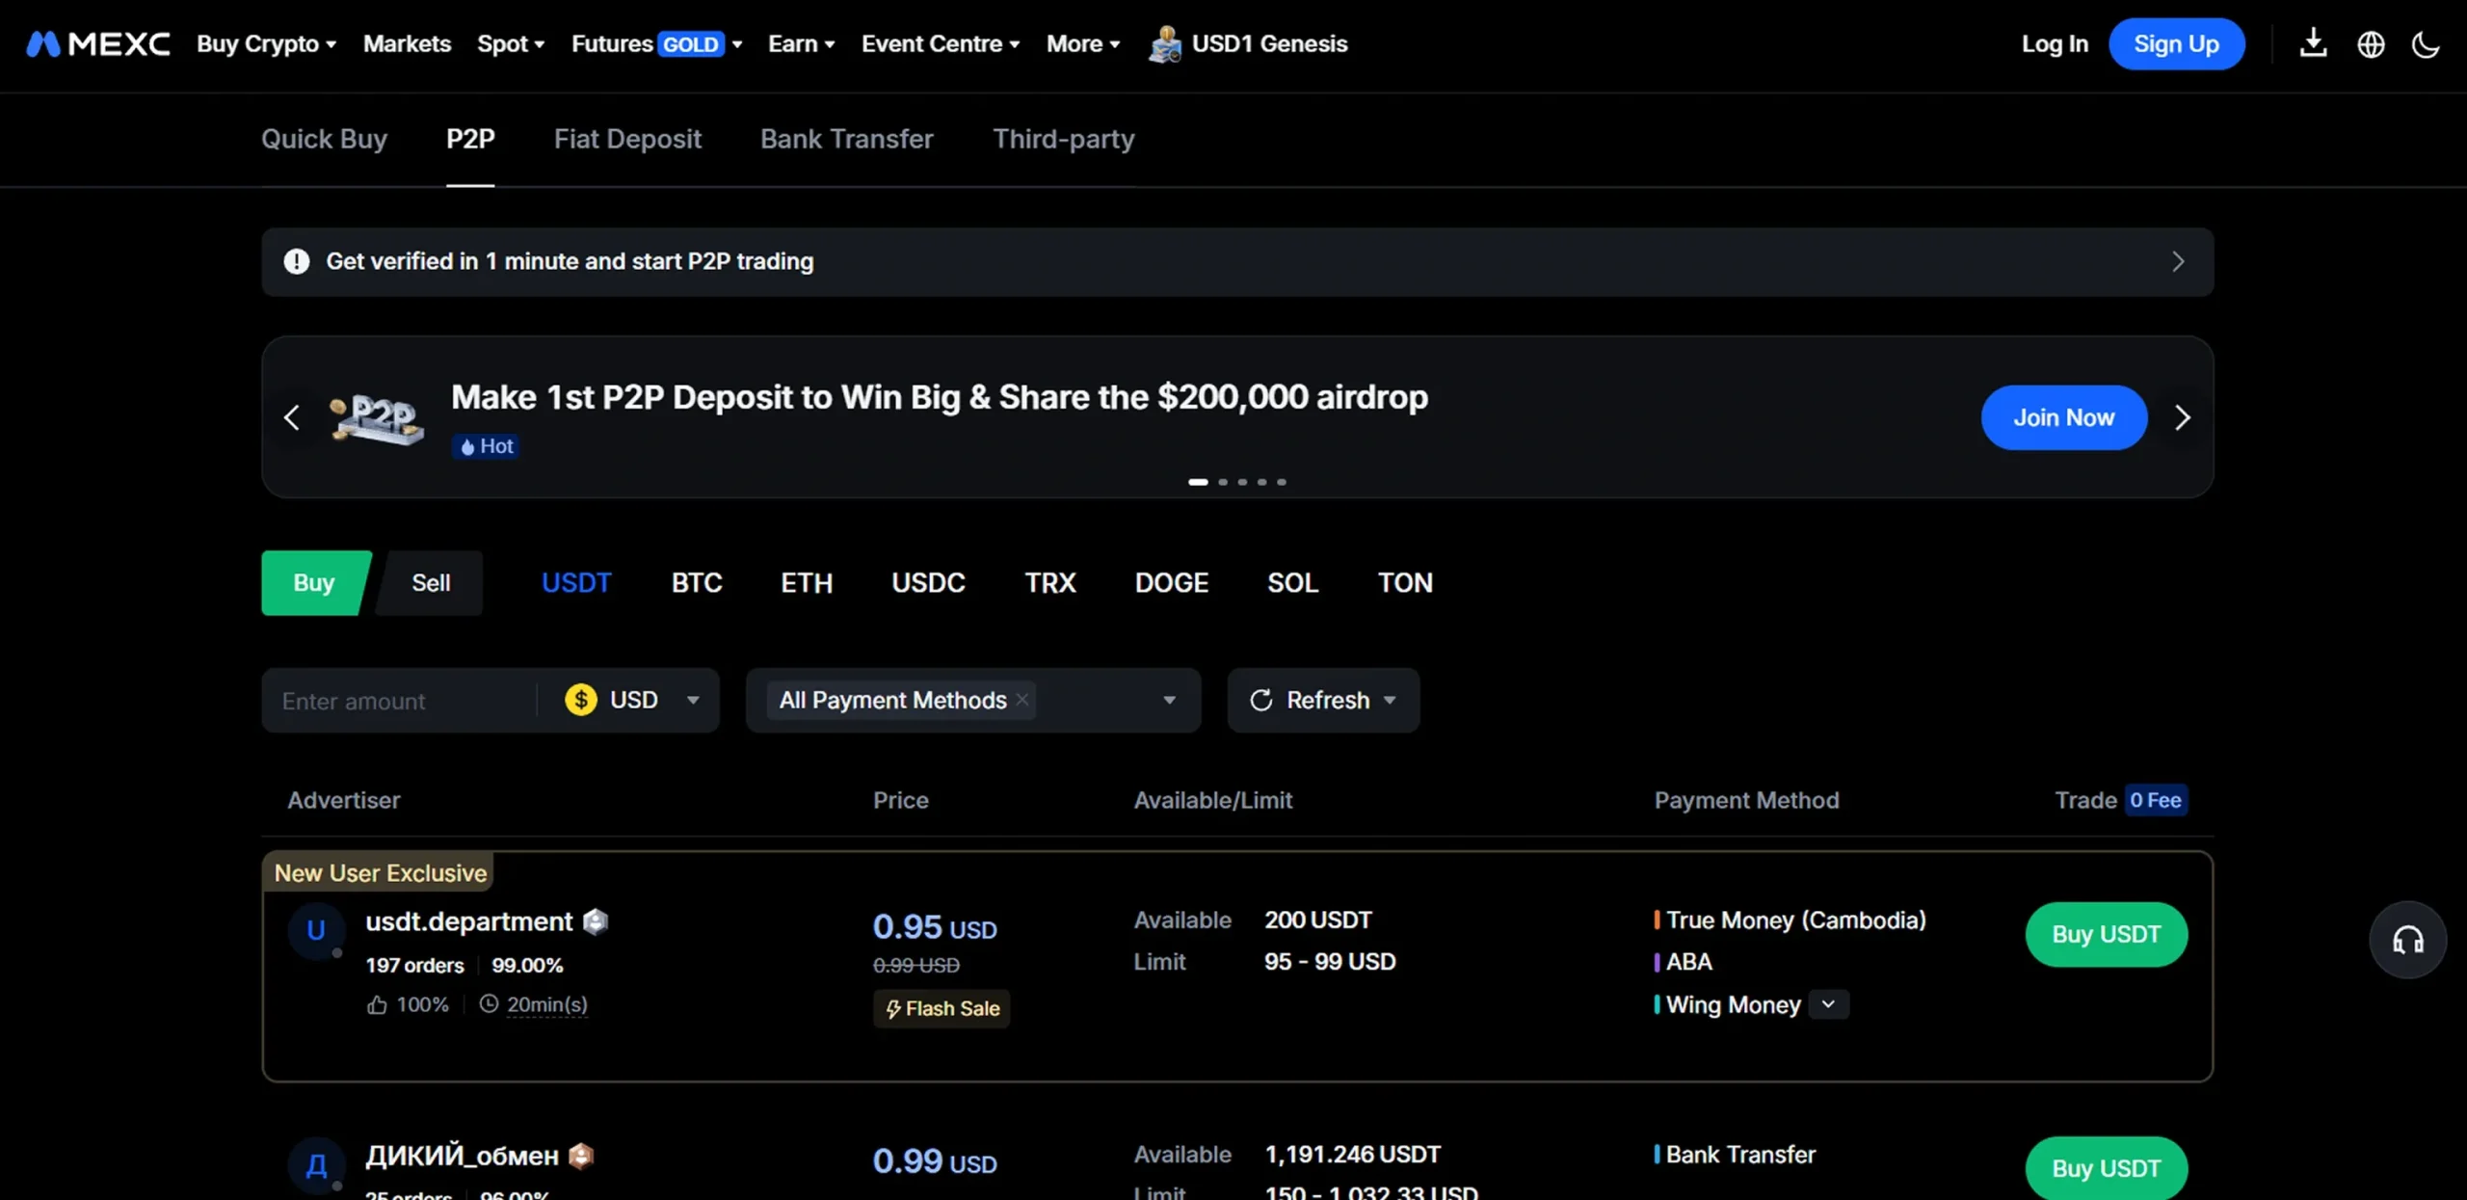Open the language globe icon

point(2371,44)
